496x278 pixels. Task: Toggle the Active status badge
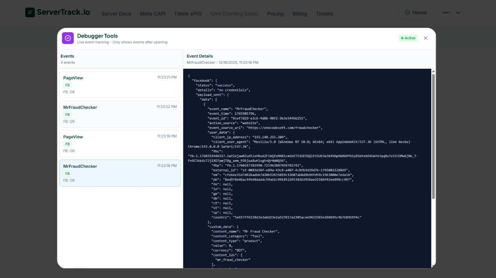[408, 38]
